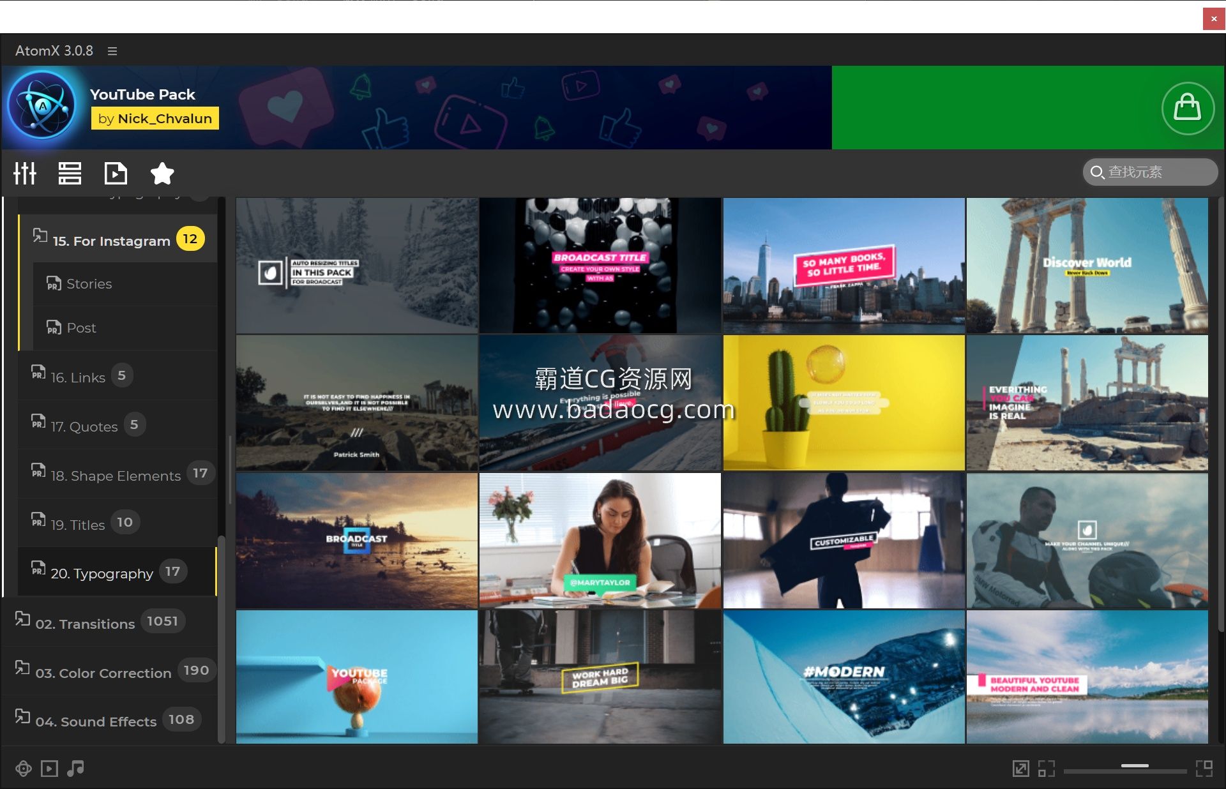Open the 18. Shape Elements category
Viewport: 1226px width, 789px height.
118,475
